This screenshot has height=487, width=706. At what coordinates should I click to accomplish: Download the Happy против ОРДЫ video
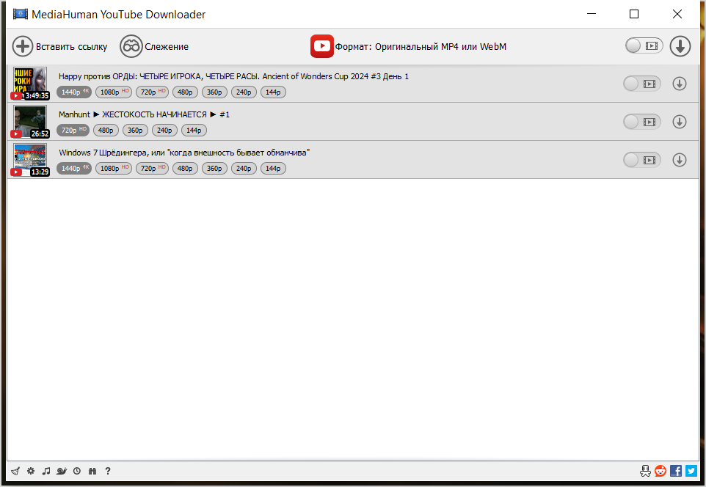[680, 84]
